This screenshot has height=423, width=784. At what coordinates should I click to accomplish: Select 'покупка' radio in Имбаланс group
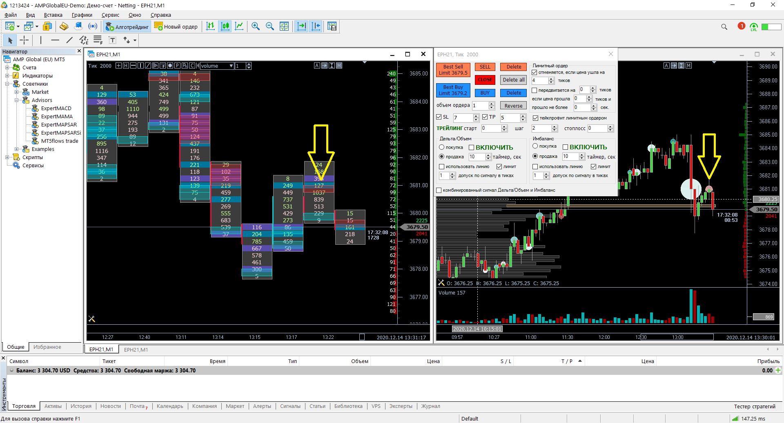(x=535, y=146)
